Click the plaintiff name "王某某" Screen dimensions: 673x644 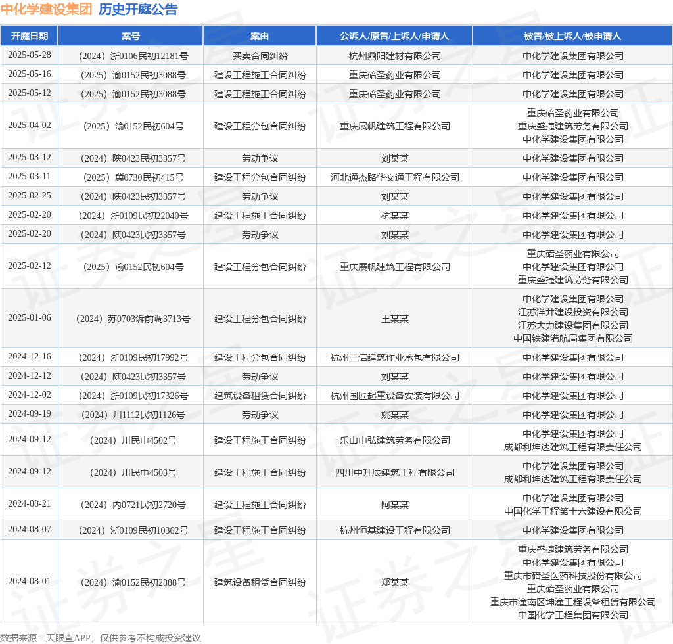coord(394,319)
